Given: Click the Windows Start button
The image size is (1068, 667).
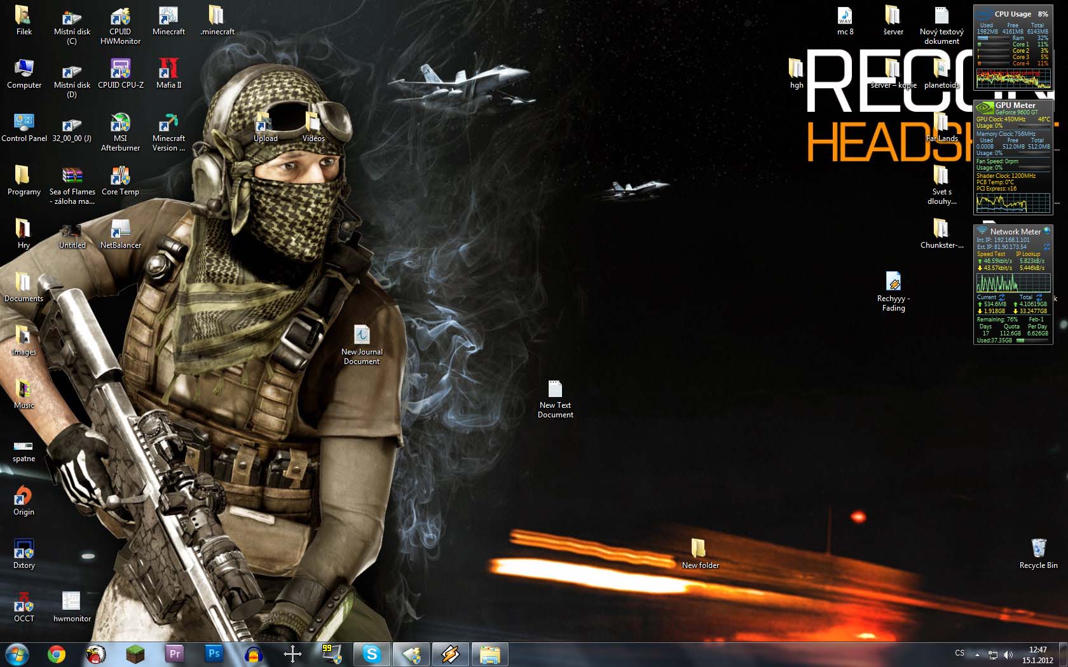Looking at the screenshot, I should tap(17, 654).
